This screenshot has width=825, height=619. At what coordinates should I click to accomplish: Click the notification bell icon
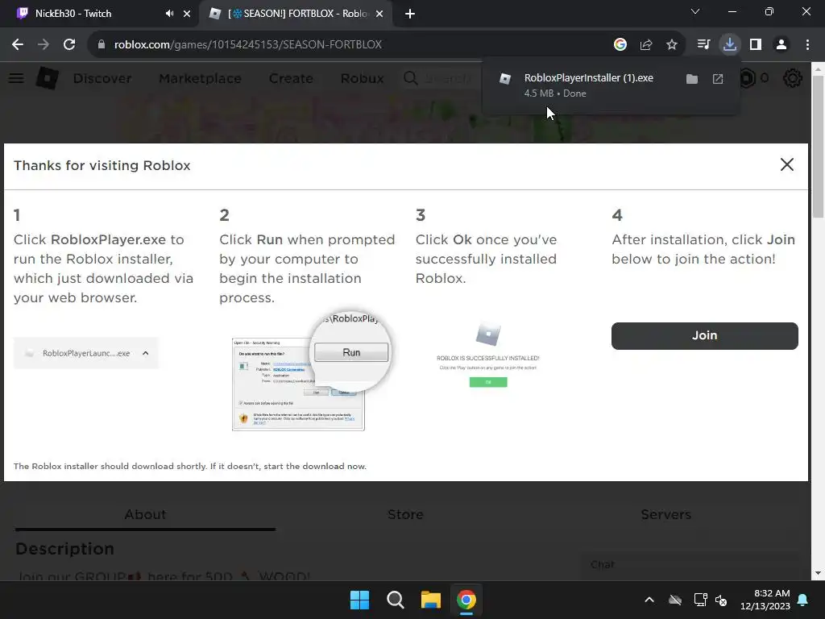coord(803,600)
